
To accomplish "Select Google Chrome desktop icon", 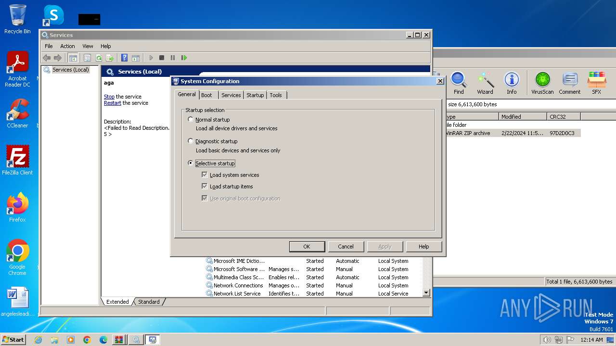I will [17, 258].
